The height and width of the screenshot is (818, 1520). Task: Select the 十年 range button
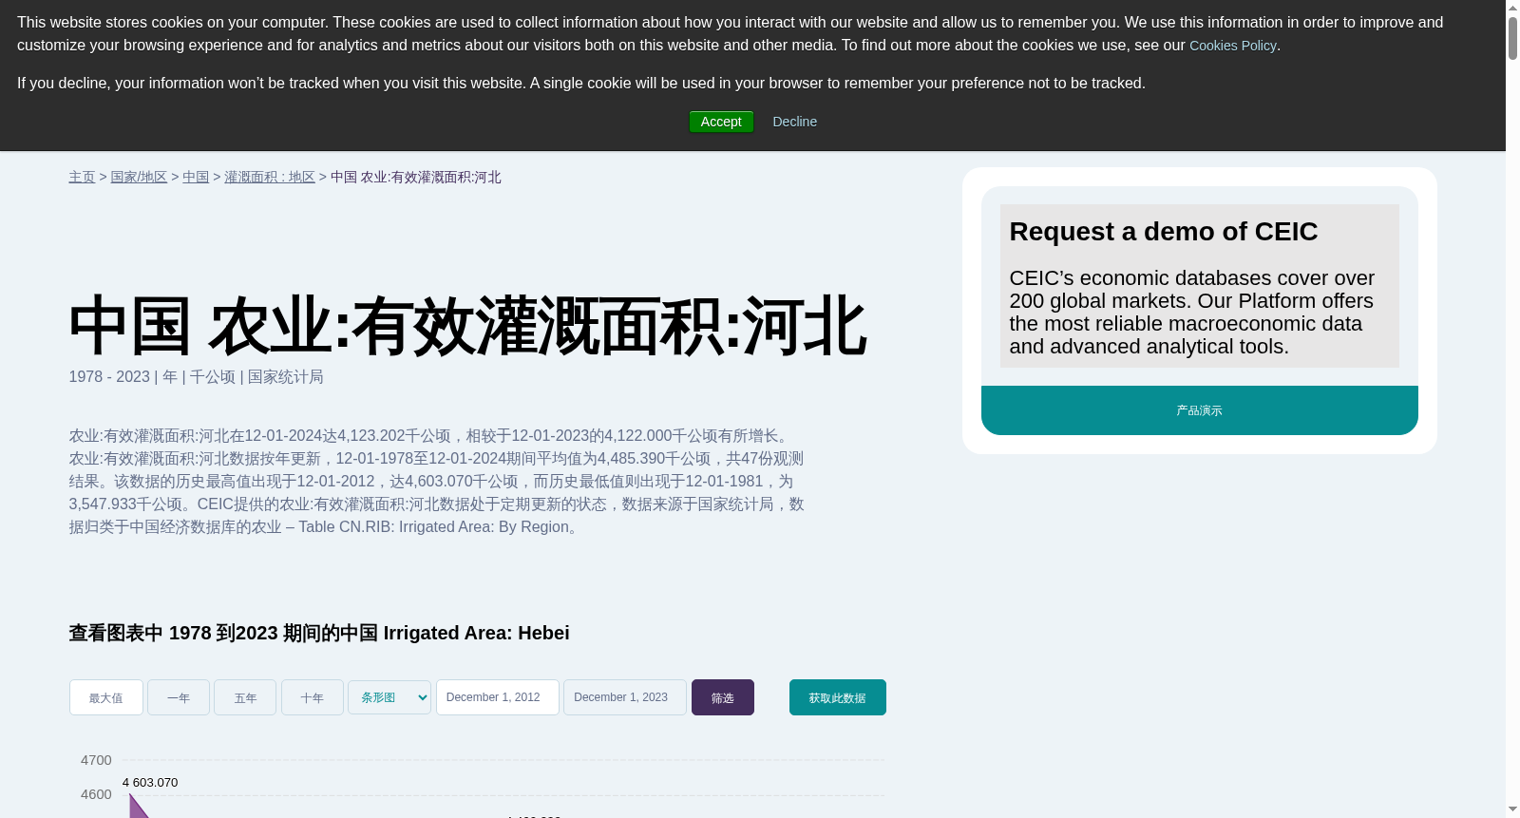(x=313, y=697)
